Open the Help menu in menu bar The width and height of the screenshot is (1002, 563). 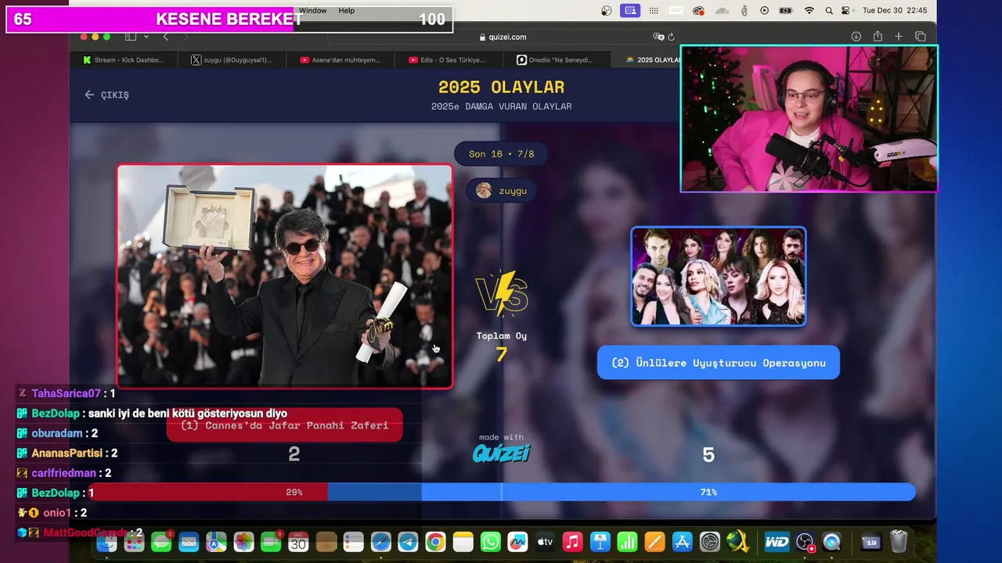(347, 11)
